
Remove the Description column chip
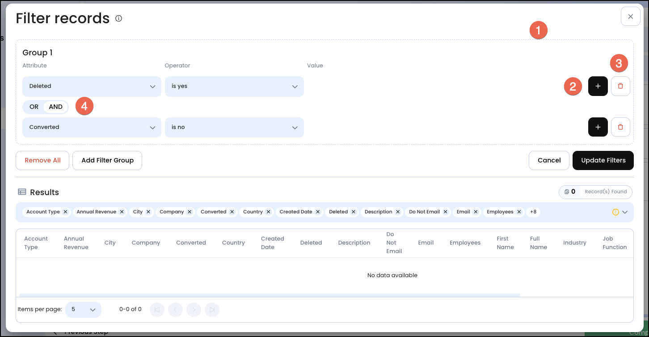click(x=398, y=212)
